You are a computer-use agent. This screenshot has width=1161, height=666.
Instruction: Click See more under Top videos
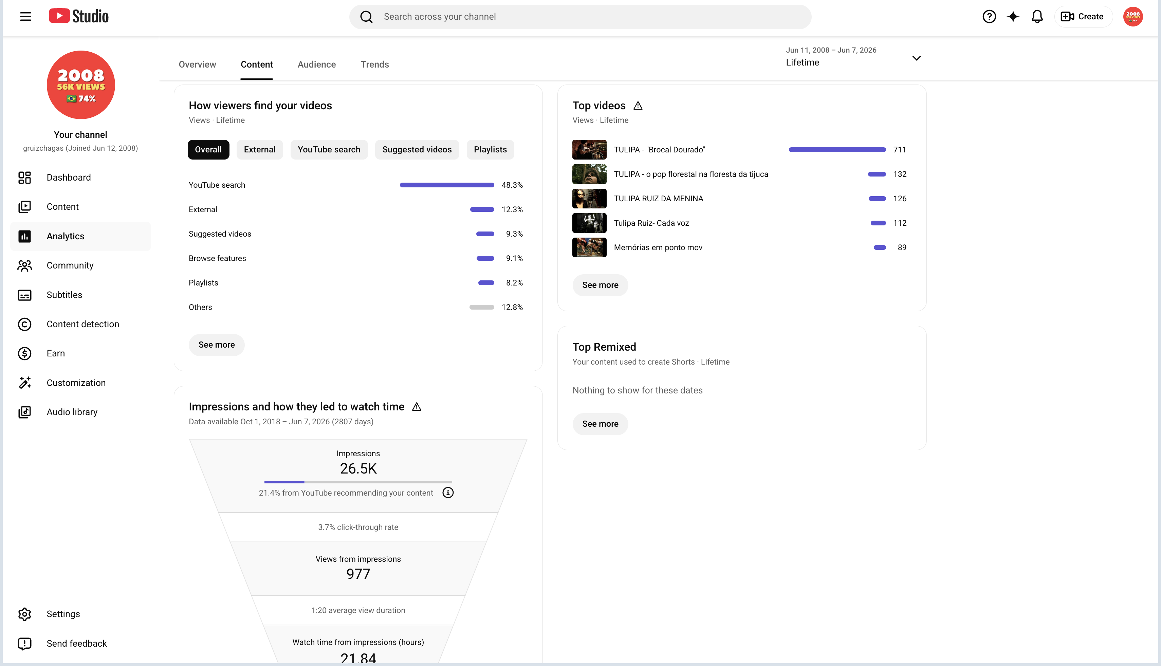coord(600,285)
